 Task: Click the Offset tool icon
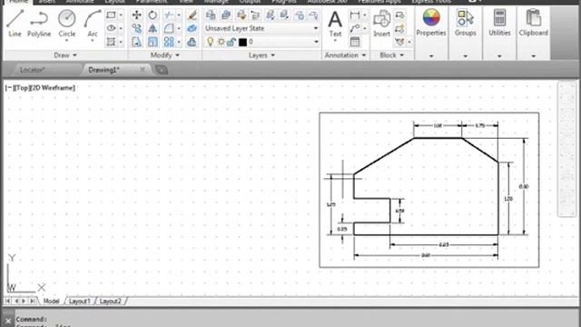click(192, 42)
